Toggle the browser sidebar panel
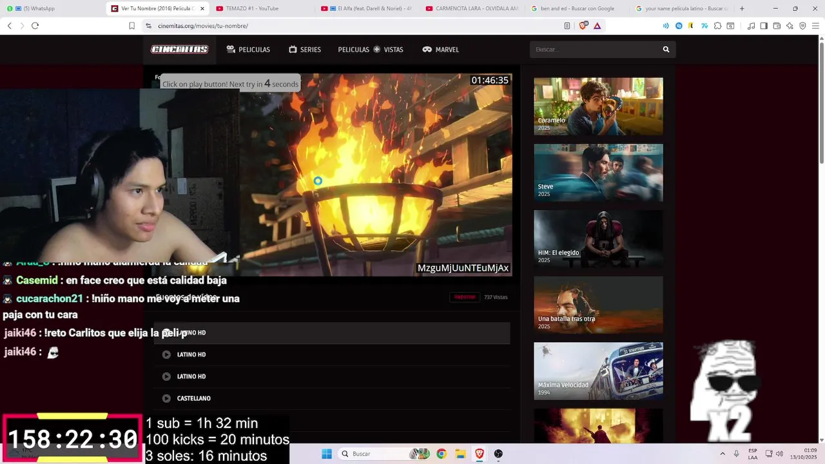Screen dimensions: 825x464 (x=764, y=26)
